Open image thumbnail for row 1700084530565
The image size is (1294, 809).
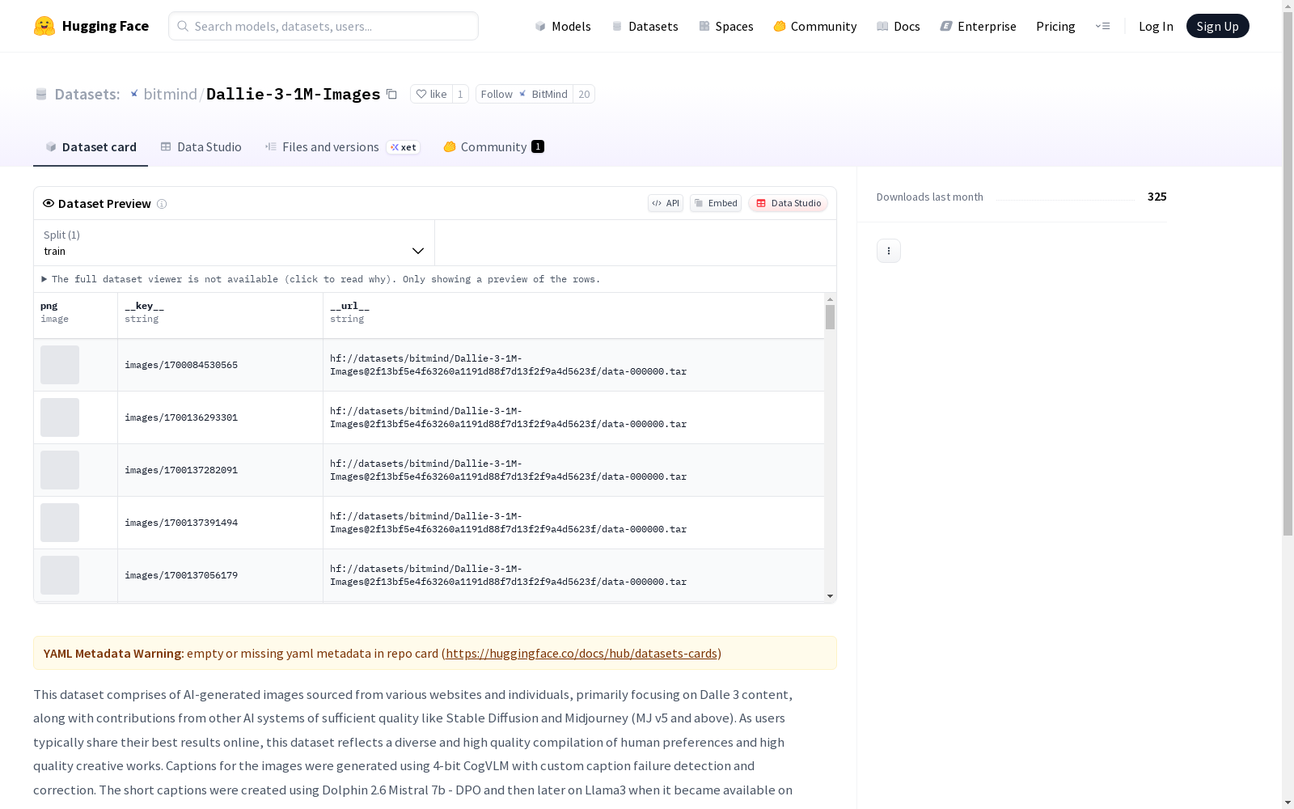60,365
